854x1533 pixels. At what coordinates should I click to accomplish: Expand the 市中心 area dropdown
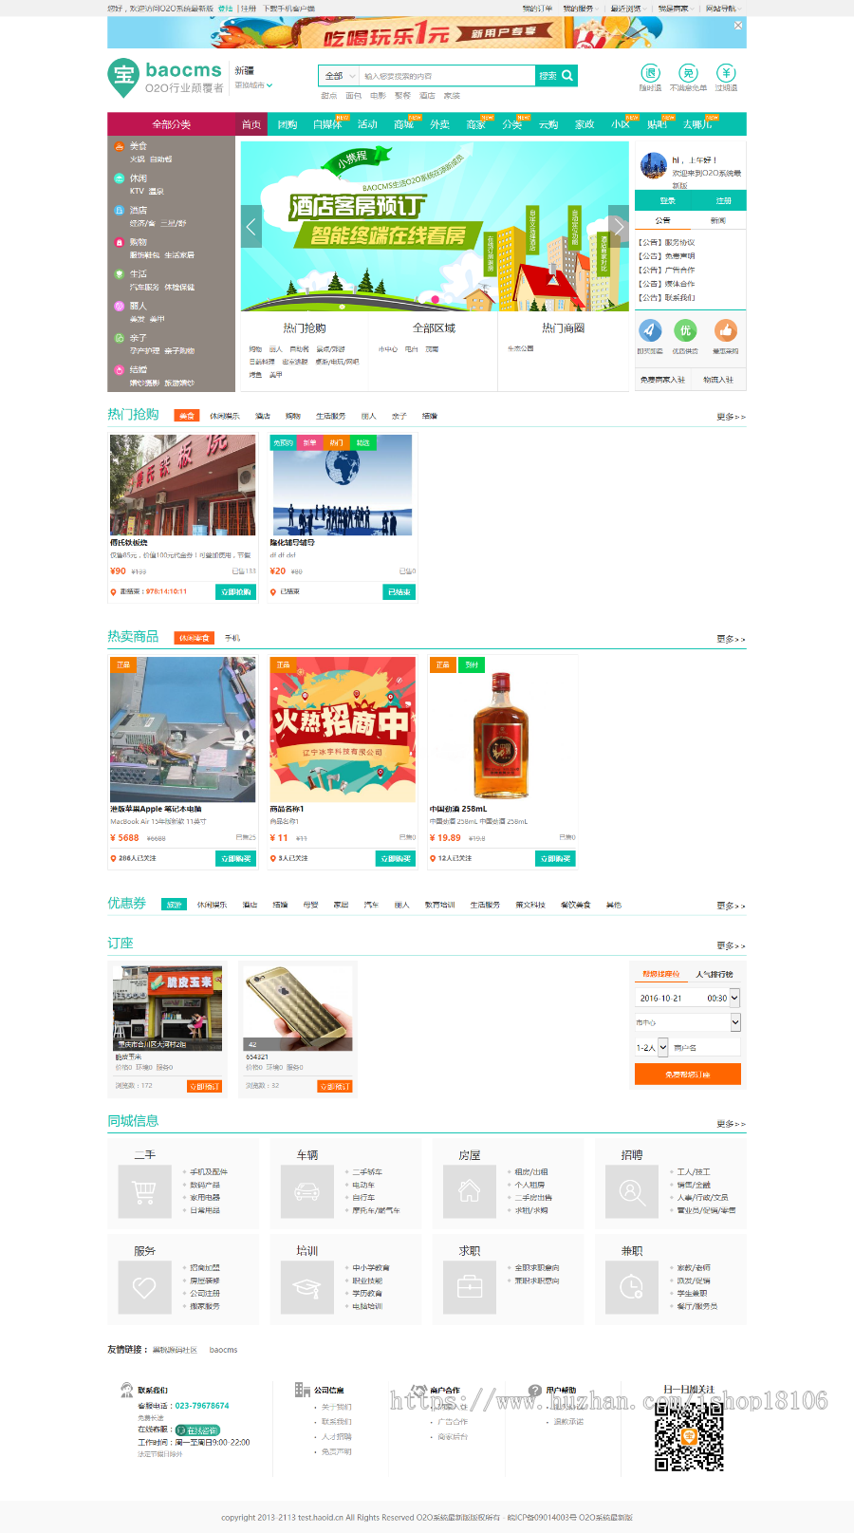[688, 1022]
